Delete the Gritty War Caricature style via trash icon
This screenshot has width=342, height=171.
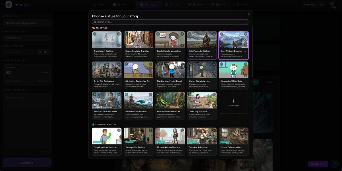point(119,76)
